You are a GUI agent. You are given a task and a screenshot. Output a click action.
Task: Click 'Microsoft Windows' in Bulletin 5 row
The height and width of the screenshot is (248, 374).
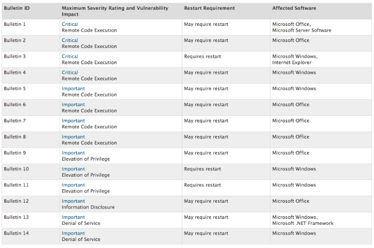(294, 88)
